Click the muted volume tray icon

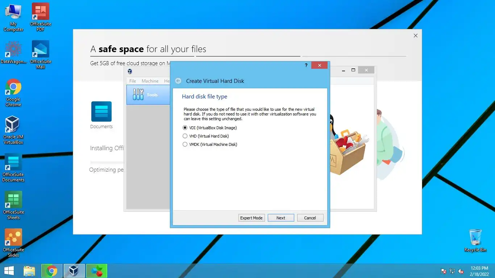461,271
